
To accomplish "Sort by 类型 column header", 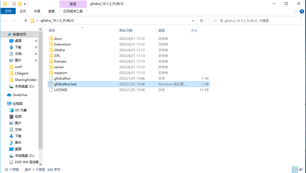I will tap(161, 30).
